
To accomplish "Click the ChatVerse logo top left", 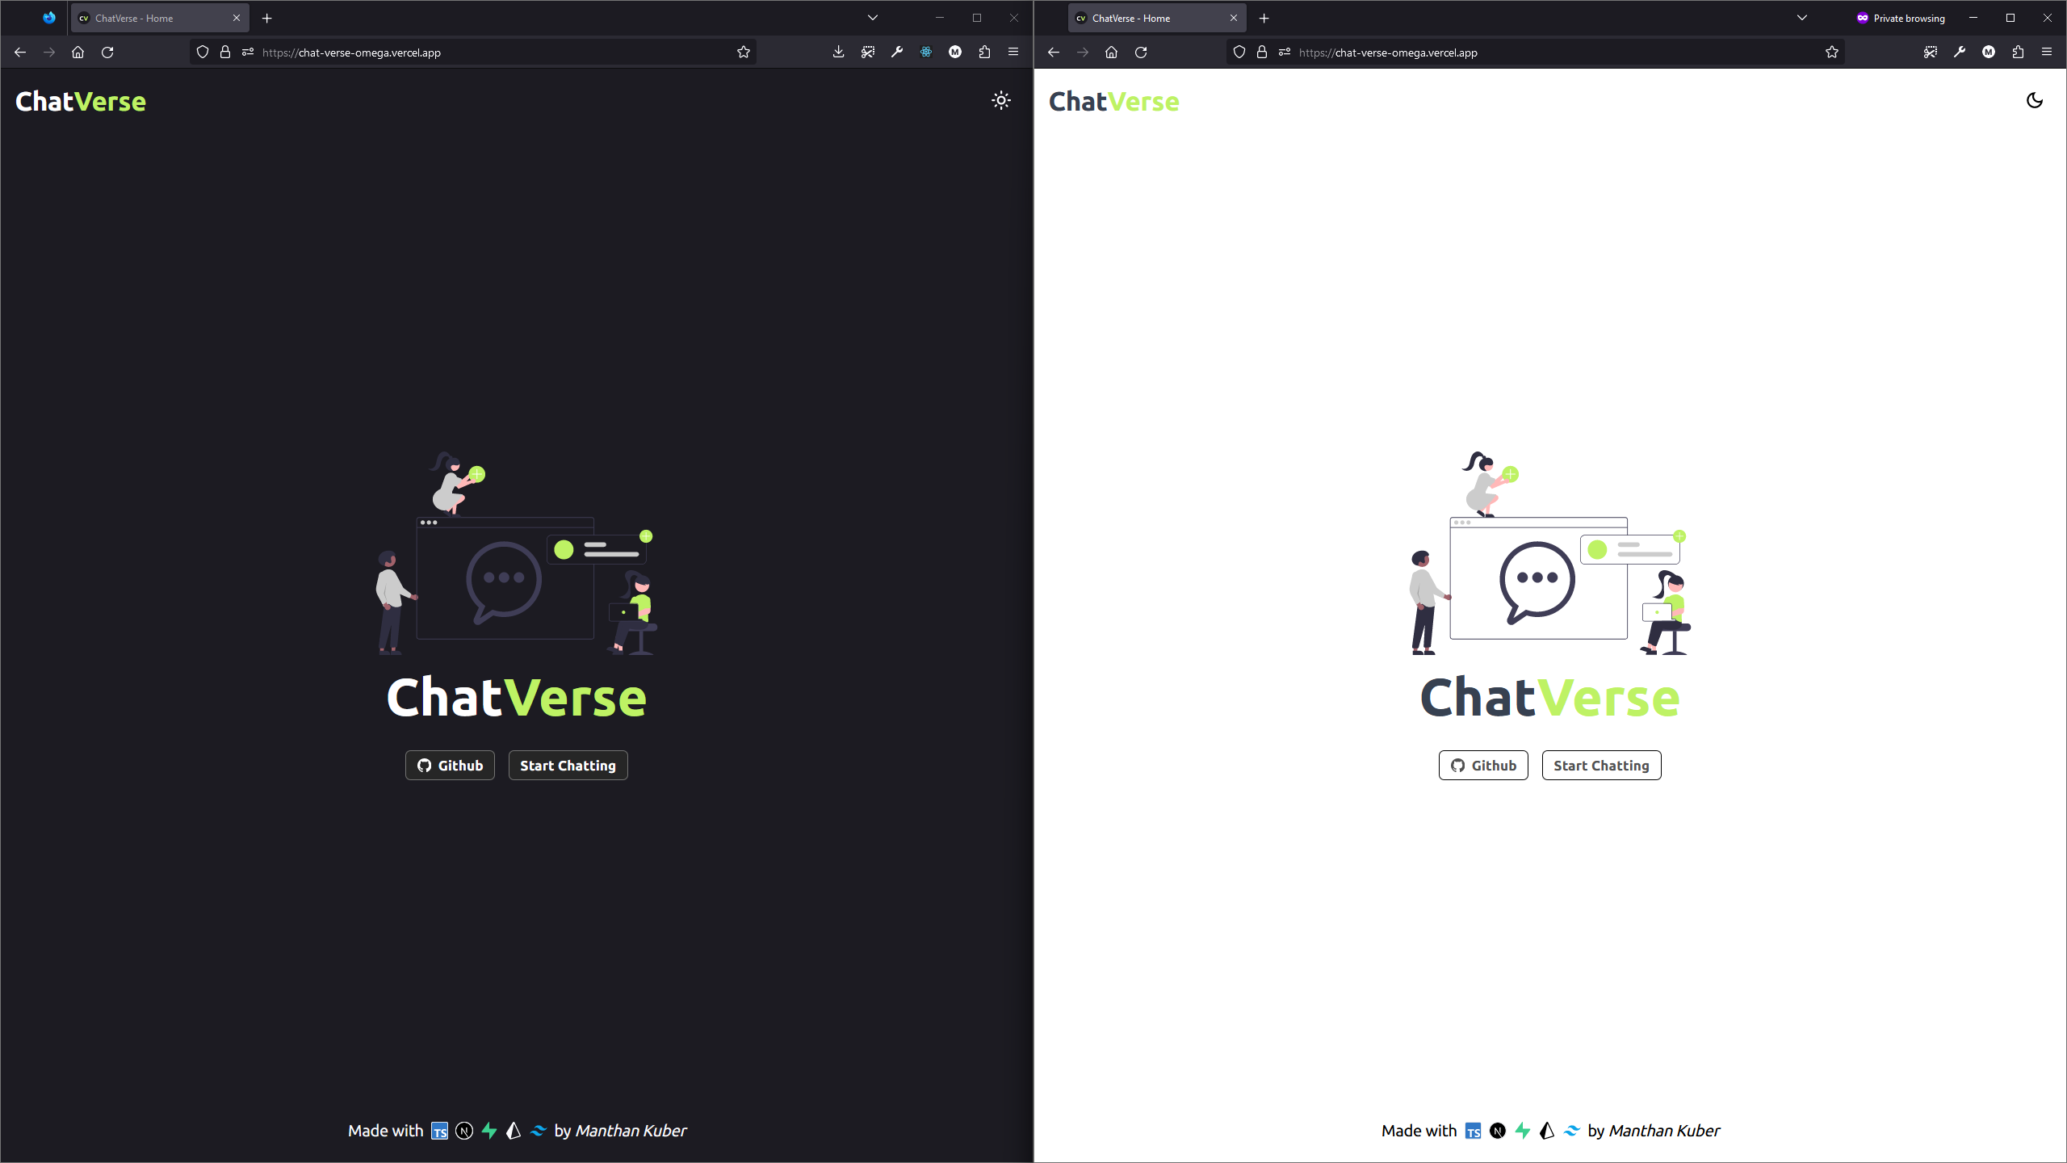I will point(81,101).
